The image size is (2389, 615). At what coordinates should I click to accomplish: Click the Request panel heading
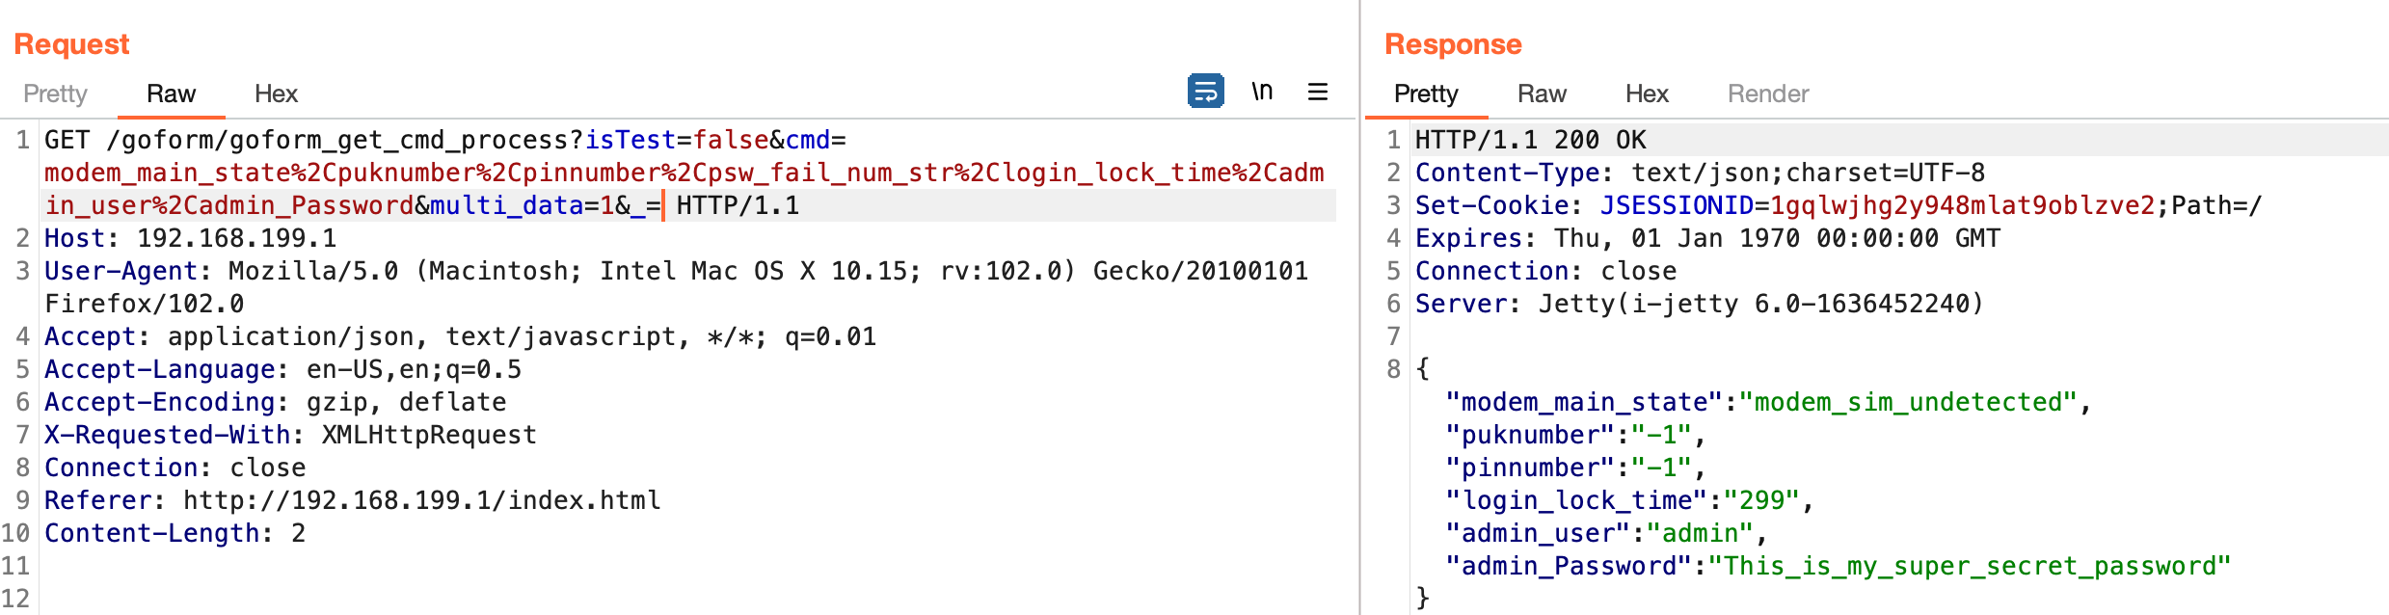coord(71,44)
